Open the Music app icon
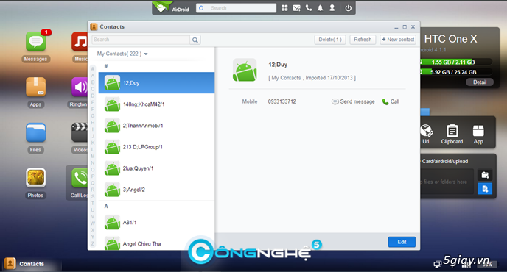The height and width of the screenshot is (272, 507). coord(80,42)
